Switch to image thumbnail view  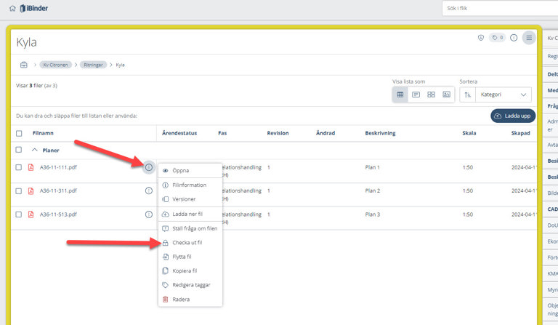pyautogui.click(x=446, y=95)
